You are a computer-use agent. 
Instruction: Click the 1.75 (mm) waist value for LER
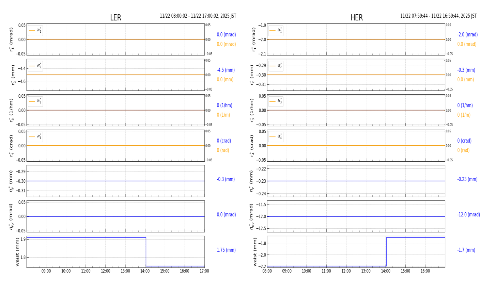click(x=226, y=250)
